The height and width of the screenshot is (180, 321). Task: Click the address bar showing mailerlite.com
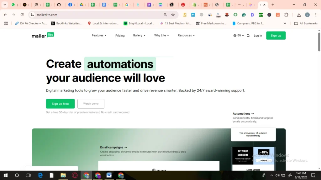click(x=98, y=15)
